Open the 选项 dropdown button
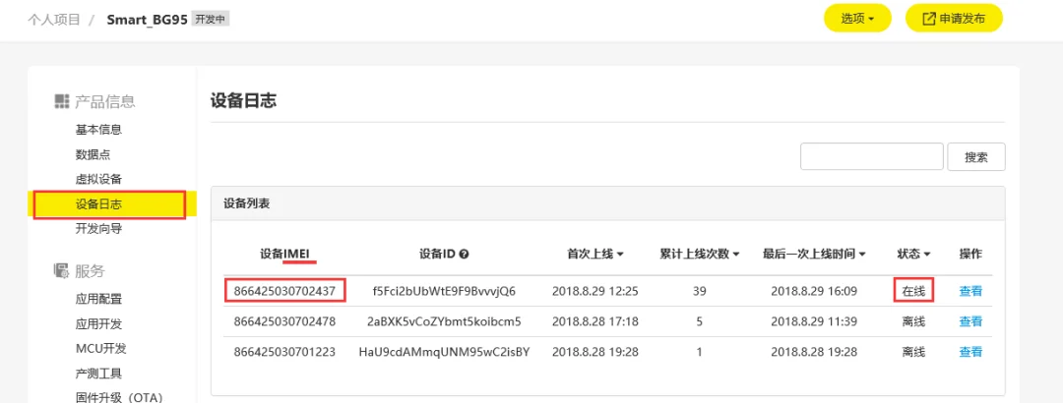The width and height of the screenshot is (1063, 403). pos(857,19)
